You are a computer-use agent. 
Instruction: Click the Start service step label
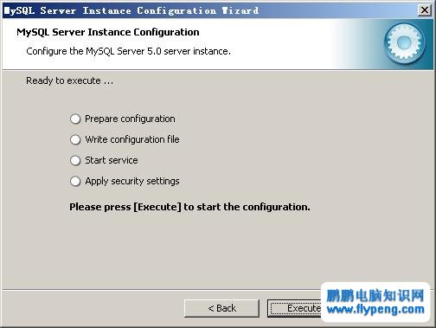112,160
